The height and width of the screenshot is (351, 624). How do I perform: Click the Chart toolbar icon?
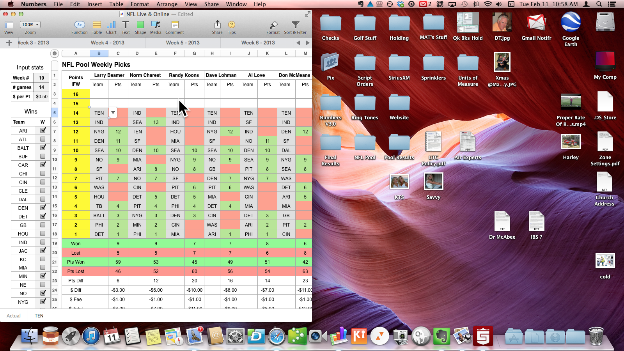tap(111, 25)
